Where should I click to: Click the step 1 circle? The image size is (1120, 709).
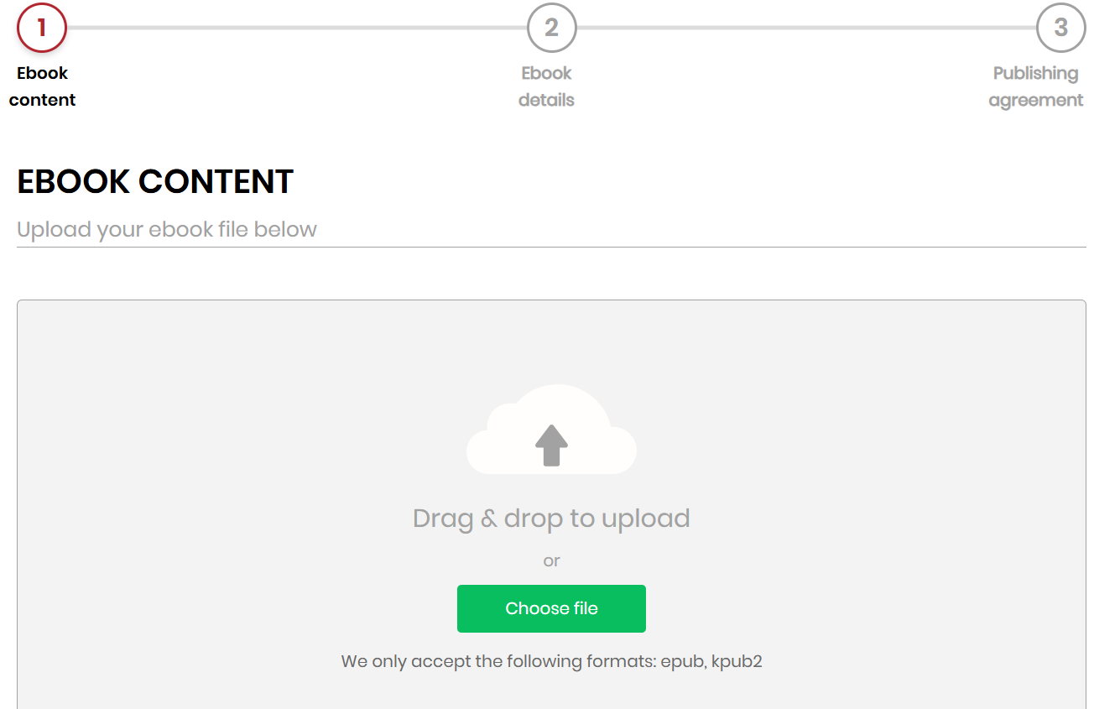tap(42, 28)
